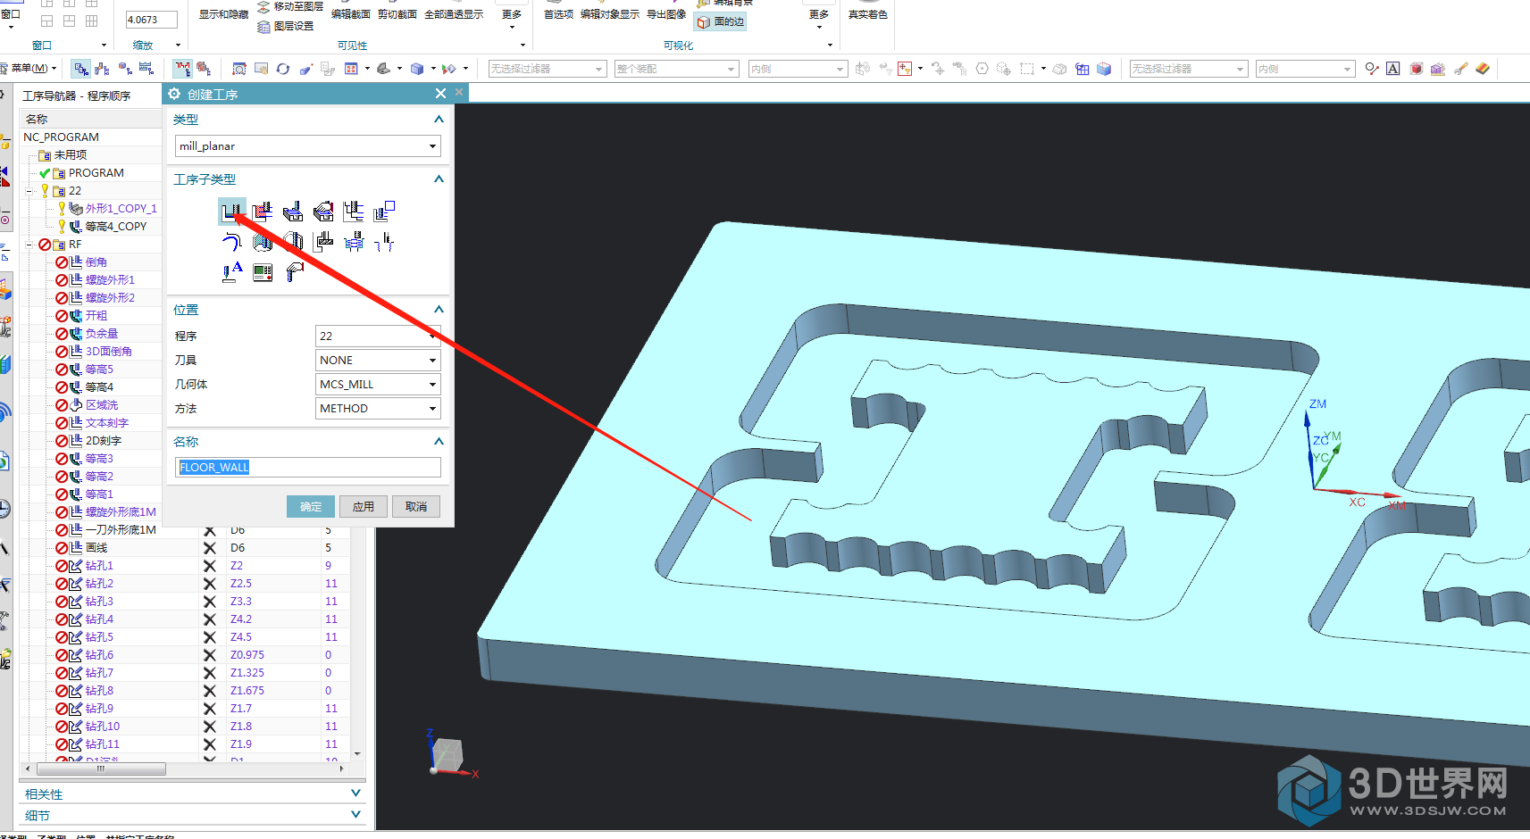Select the FLOOR_WALL floor milling subtype icon
Screen dimensions: 1530x839
pyautogui.click(x=231, y=212)
